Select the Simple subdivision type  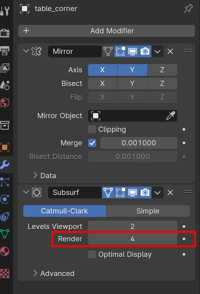click(x=148, y=211)
